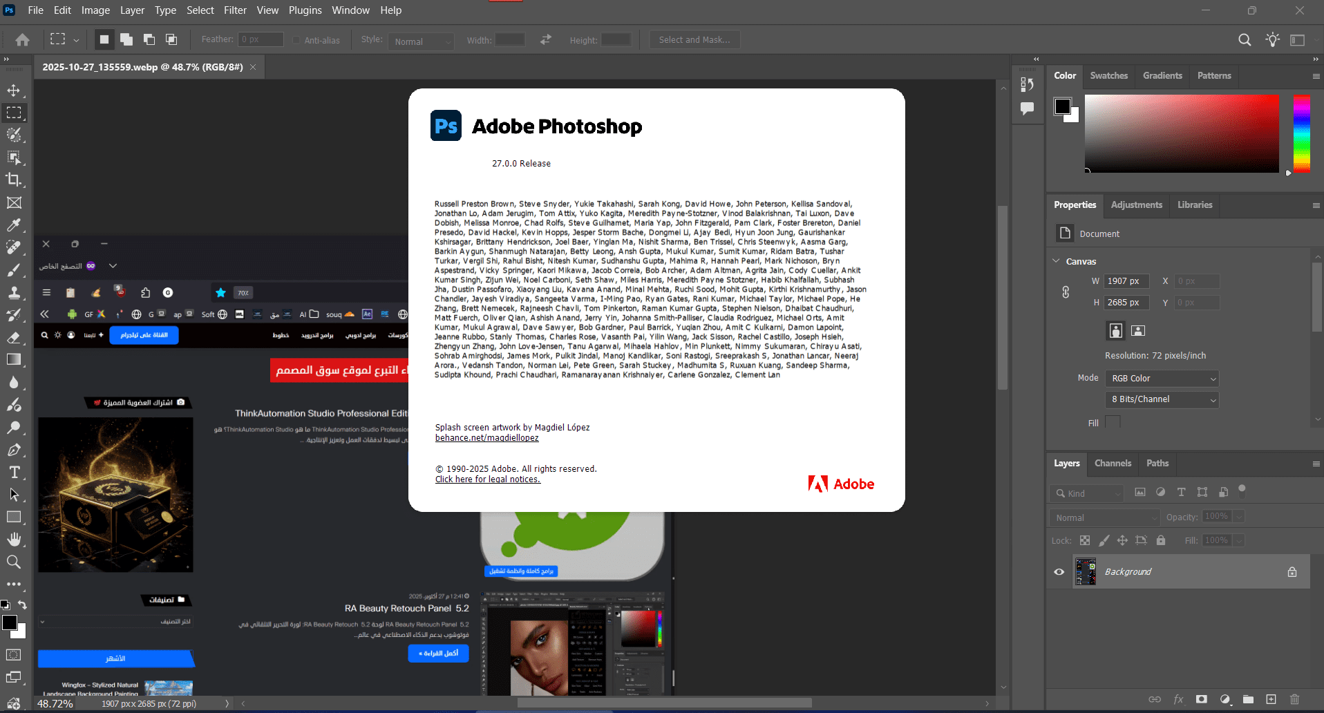The width and height of the screenshot is (1324, 713).
Task: Select the Crop tool
Action: (x=14, y=180)
